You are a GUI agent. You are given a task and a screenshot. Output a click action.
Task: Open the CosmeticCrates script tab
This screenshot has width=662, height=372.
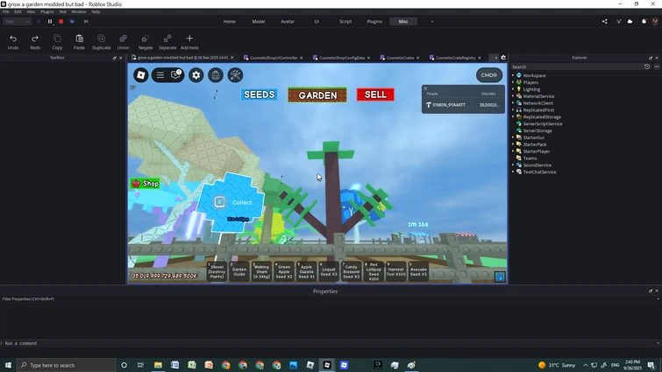click(x=400, y=58)
